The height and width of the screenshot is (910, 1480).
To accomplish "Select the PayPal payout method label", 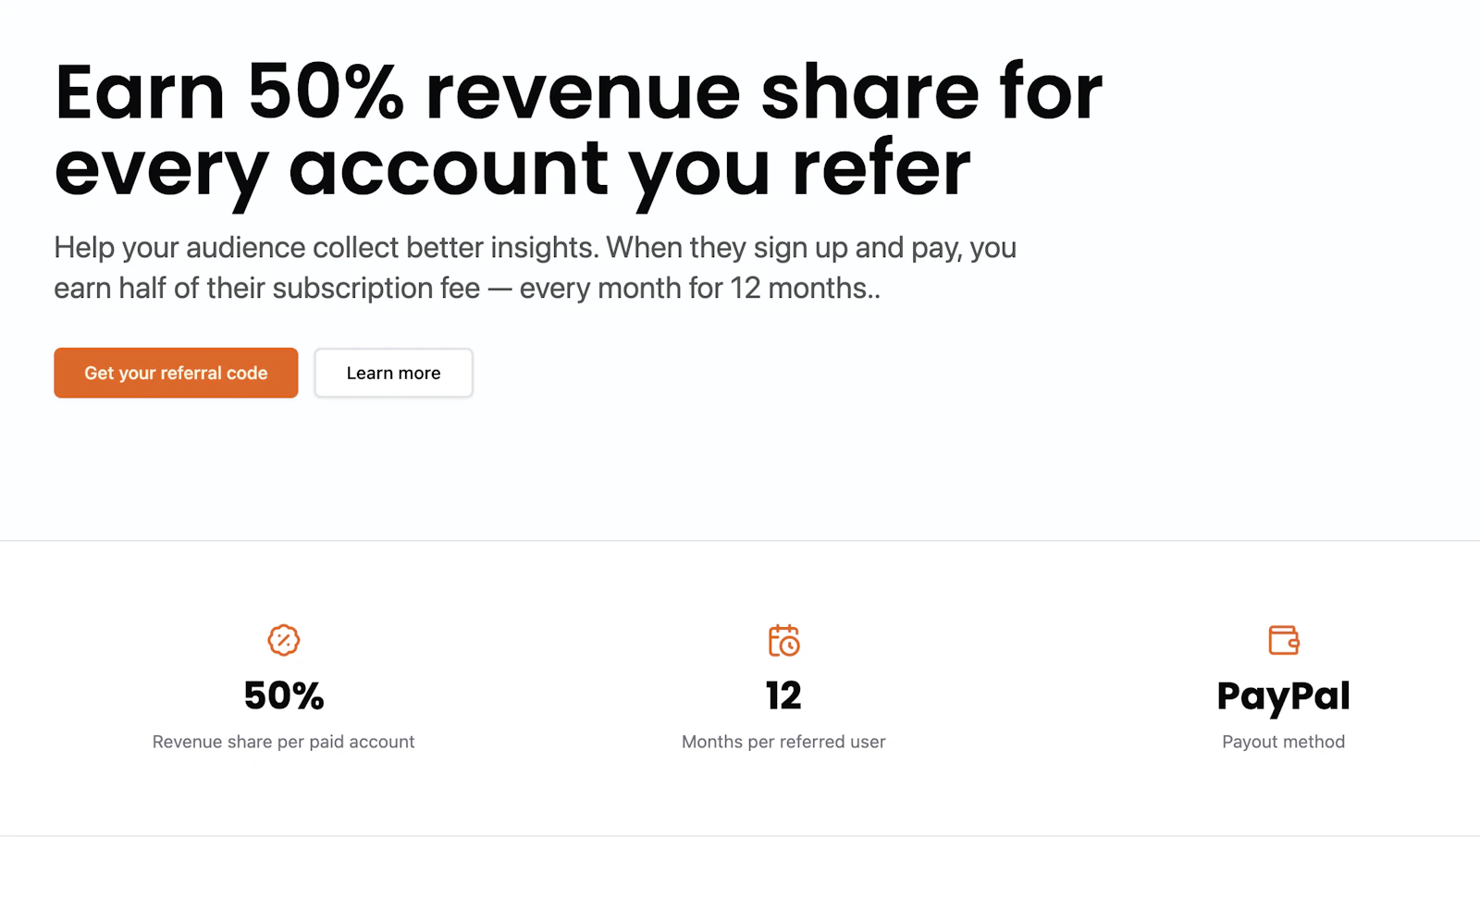I will click(x=1283, y=696).
